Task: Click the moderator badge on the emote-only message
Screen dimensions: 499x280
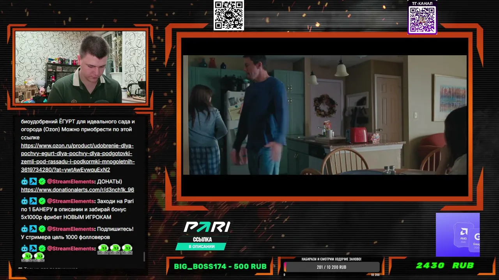Action: (33, 248)
